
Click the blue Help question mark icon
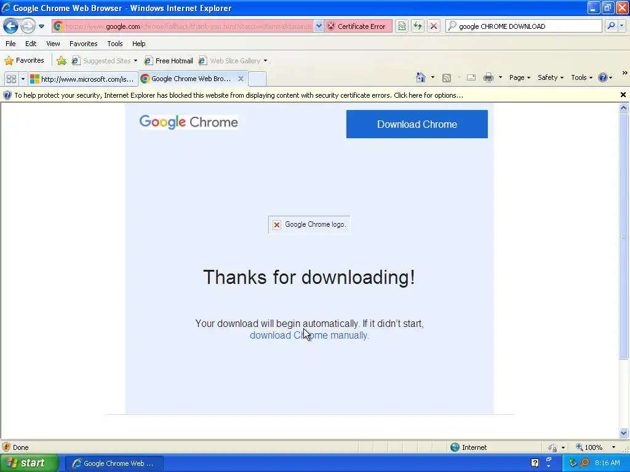click(603, 77)
